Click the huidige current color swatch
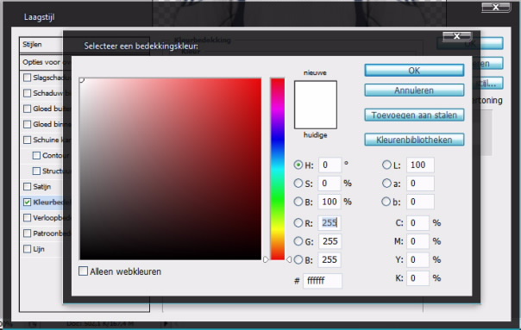The height and width of the screenshot is (330, 521). point(316,116)
